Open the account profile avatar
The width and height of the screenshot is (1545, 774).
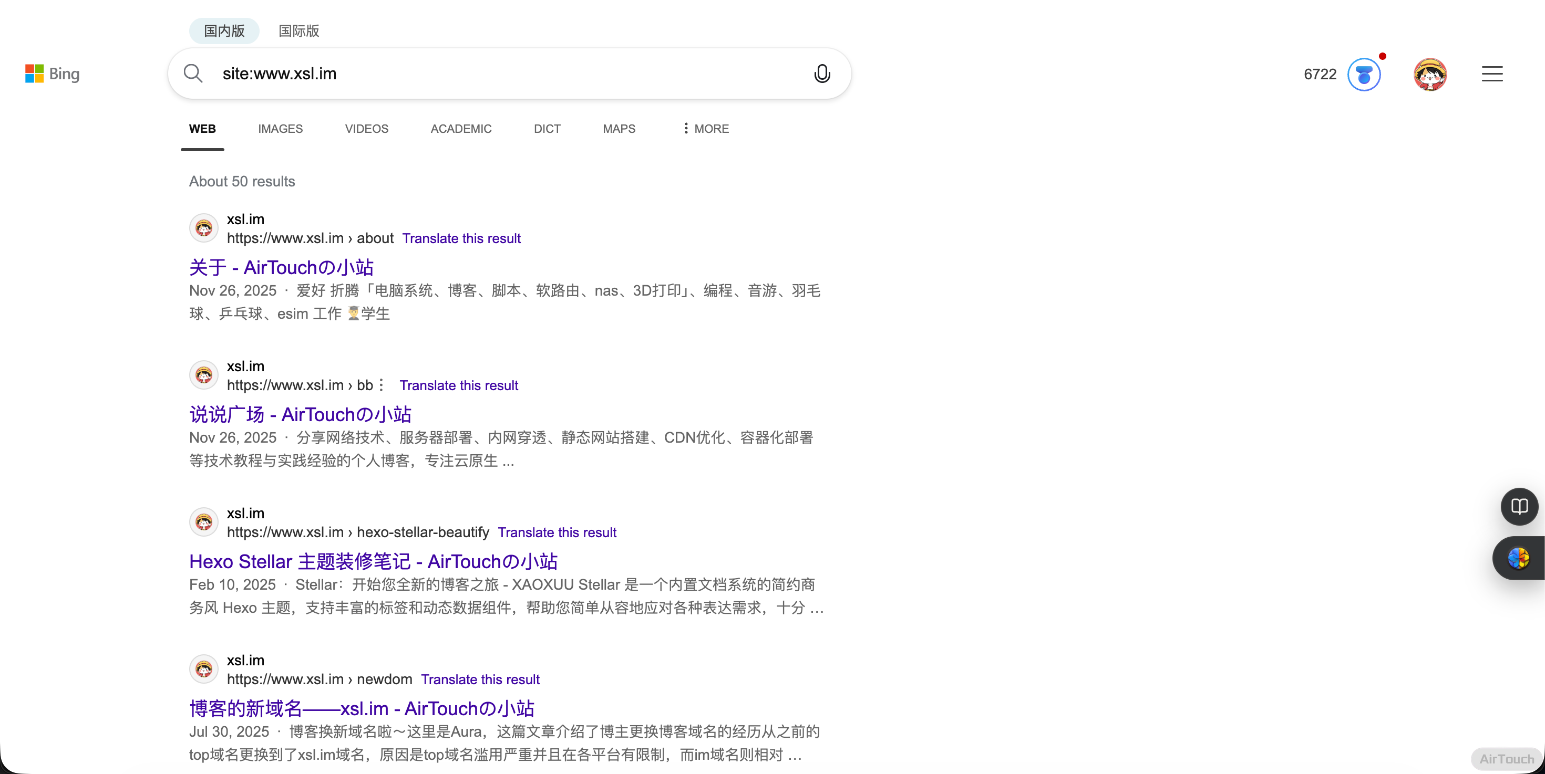click(x=1430, y=74)
